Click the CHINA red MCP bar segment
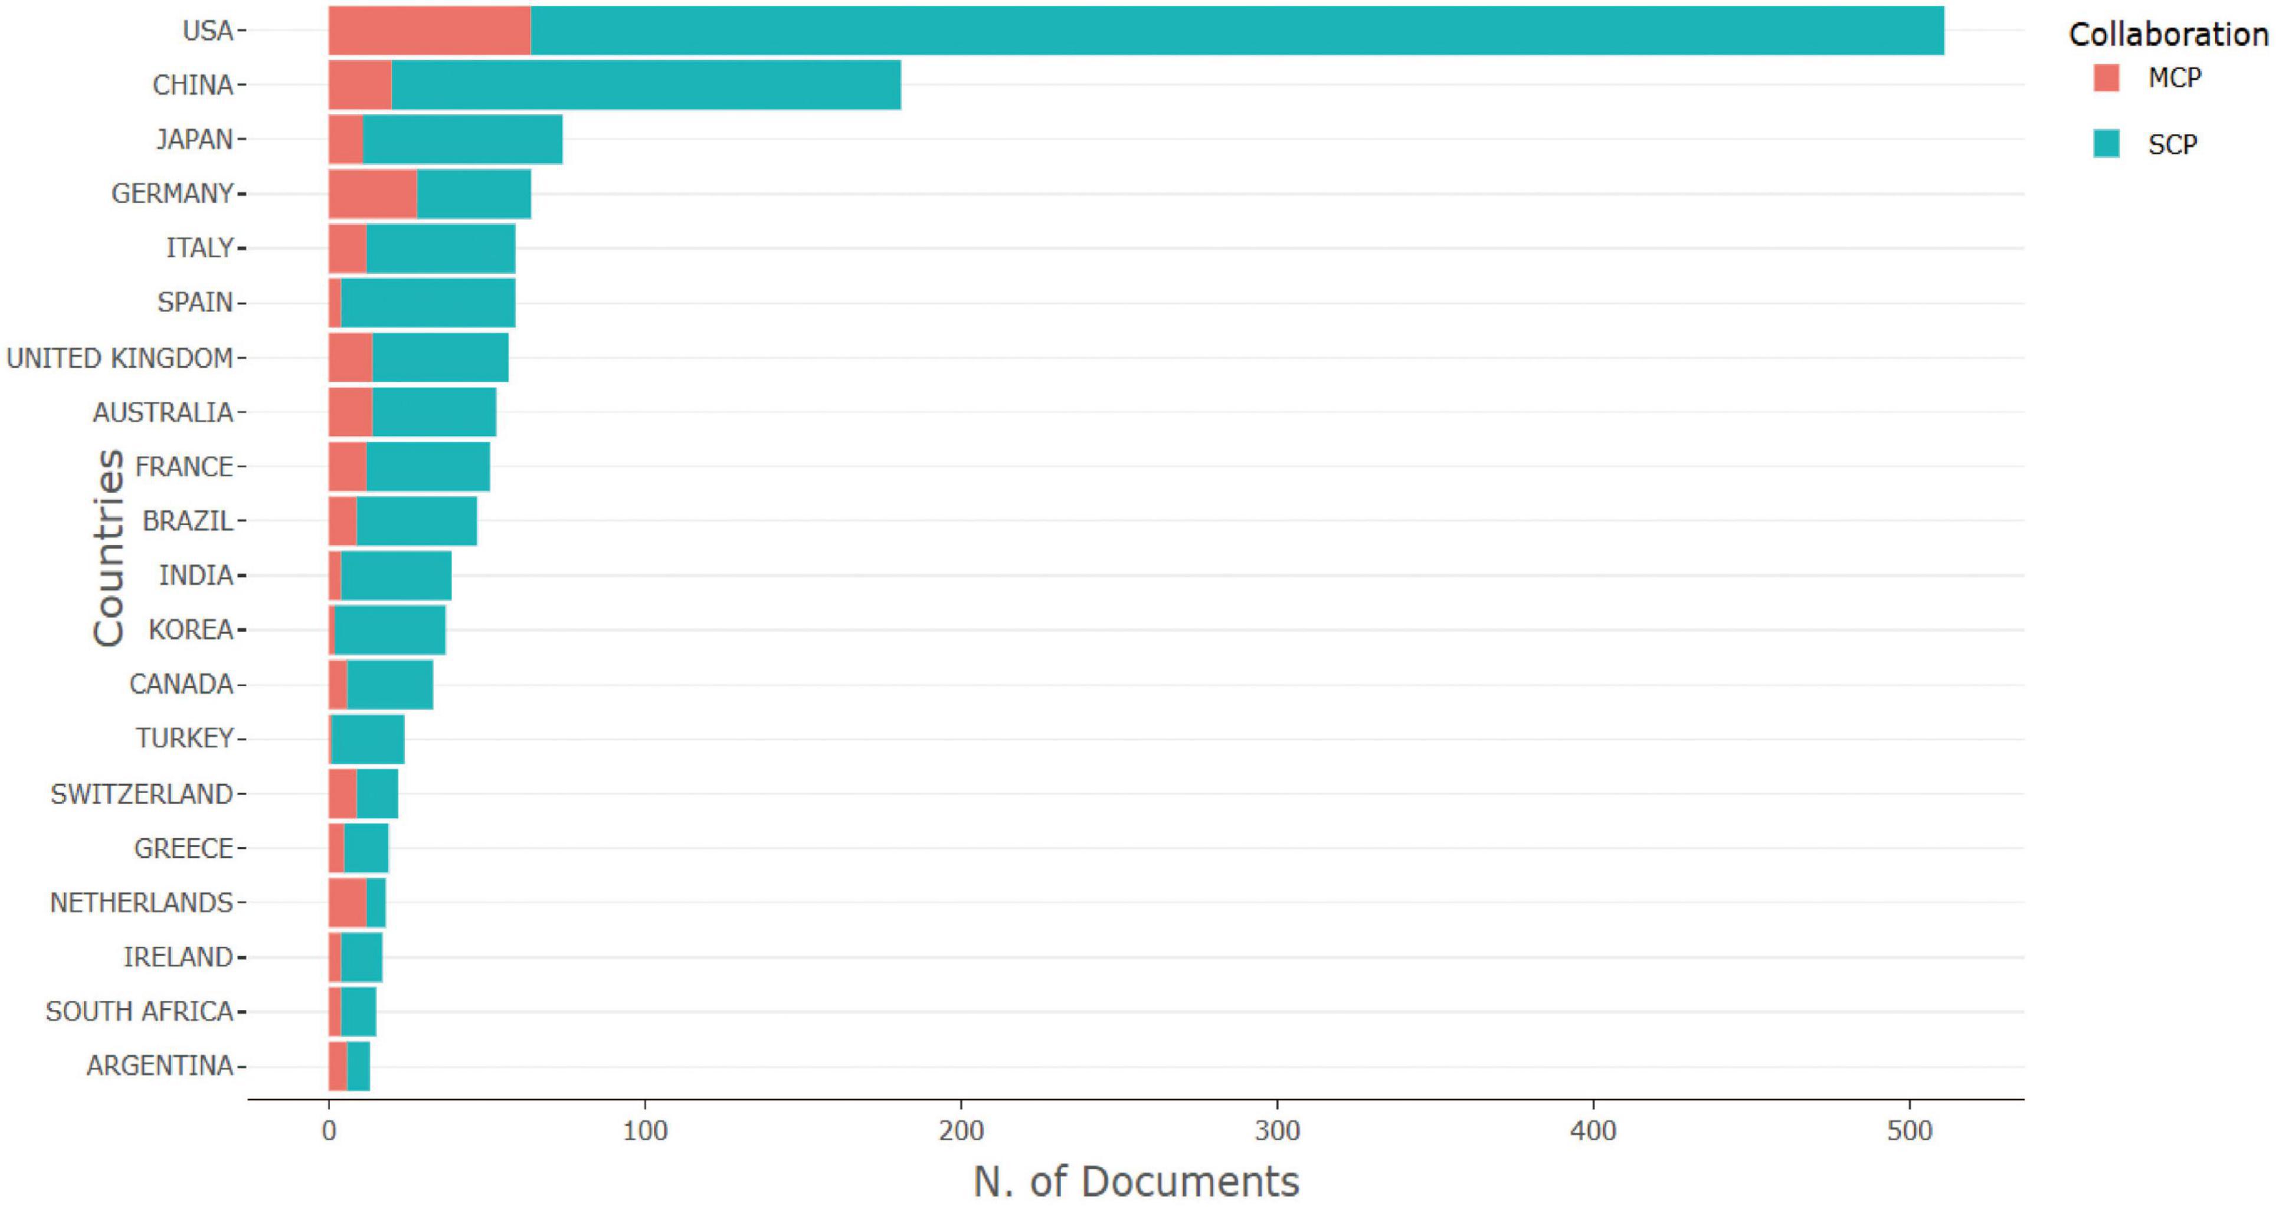This screenshot has height=1207, width=2279. pos(360,85)
